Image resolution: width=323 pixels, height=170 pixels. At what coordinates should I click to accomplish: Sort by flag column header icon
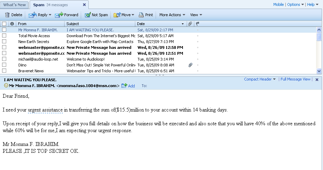click(x=197, y=24)
